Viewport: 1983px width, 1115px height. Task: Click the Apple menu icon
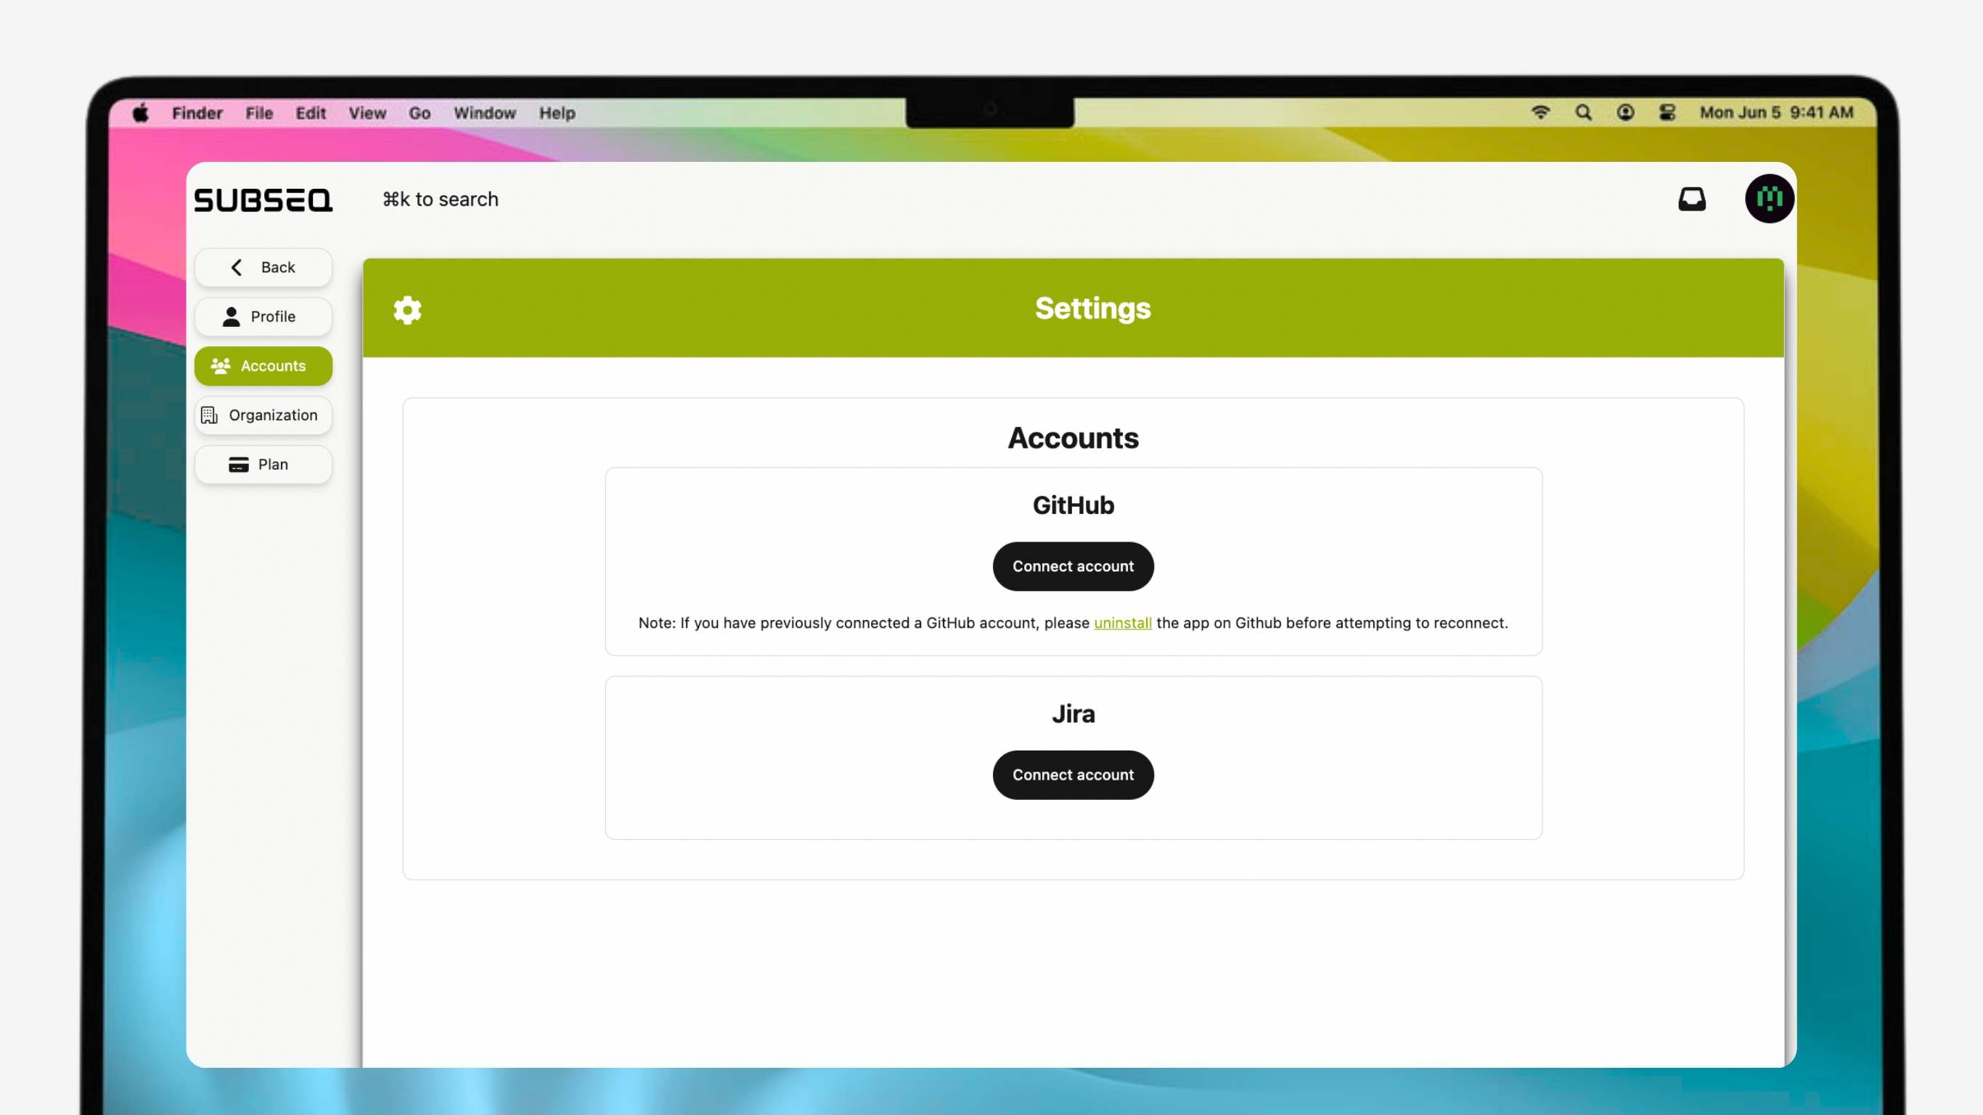141,113
